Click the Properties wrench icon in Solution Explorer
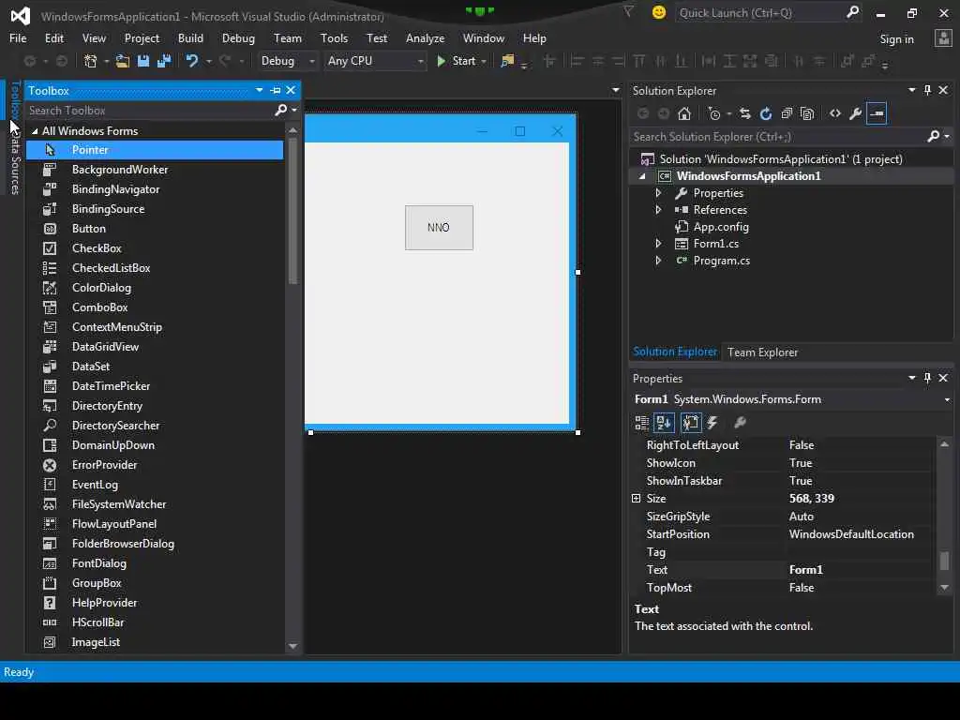The height and width of the screenshot is (720, 960). coord(855,113)
